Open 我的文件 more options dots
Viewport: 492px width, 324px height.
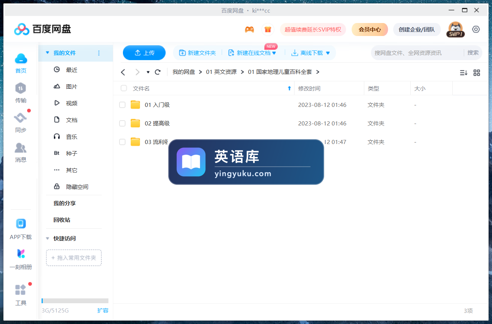pyautogui.click(x=99, y=53)
